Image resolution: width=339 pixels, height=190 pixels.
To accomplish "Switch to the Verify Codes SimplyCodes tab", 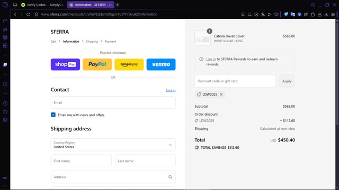I will coord(43,5).
